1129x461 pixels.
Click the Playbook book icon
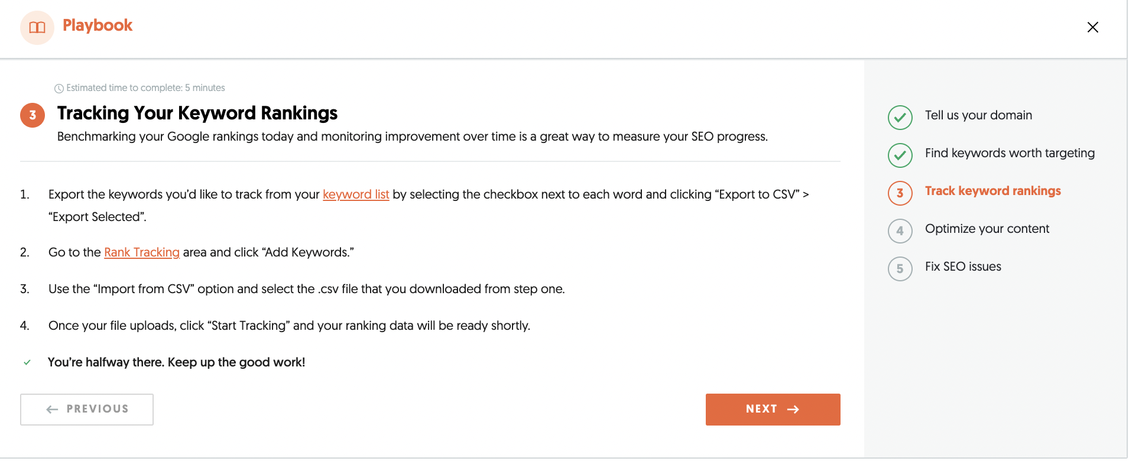pos(37,27)
